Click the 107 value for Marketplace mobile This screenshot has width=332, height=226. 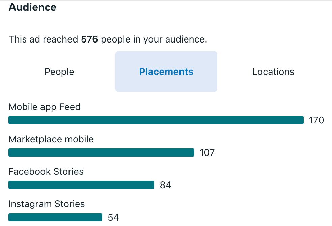(207, 152)
